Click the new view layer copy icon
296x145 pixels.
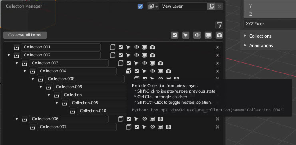coord(211,6)
